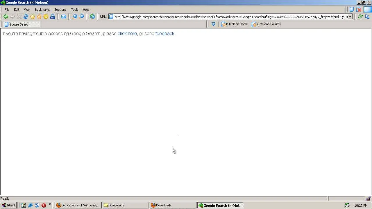372x209 pixels.
Task: Open the URL history dropdown arrow
Action: 350,17
